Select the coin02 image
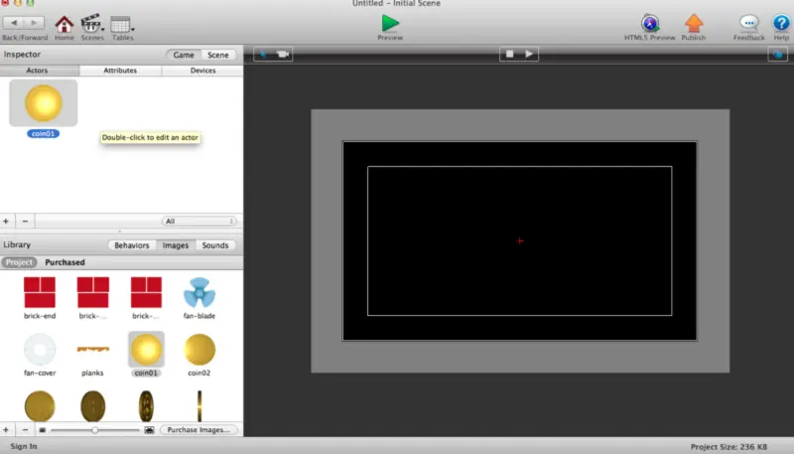794x454 pixels. [199, 349]
